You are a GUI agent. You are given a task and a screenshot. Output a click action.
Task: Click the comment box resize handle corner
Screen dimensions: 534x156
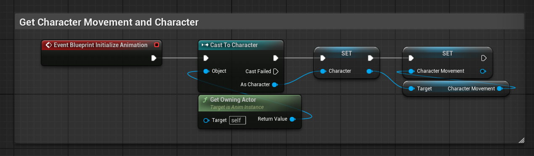click(521, 140)
